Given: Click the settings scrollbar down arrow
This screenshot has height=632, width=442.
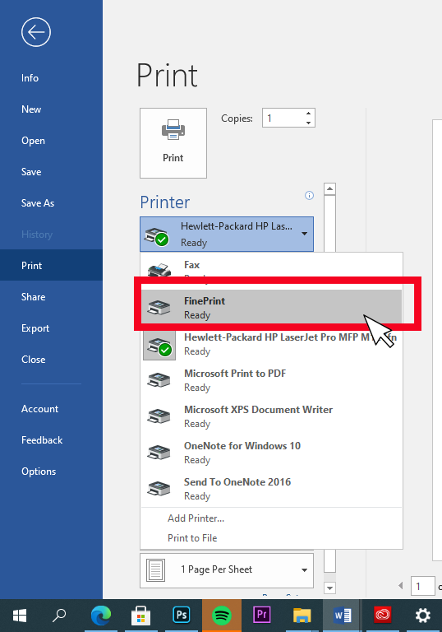Looking at the screenshot, I should pos(329,588).
